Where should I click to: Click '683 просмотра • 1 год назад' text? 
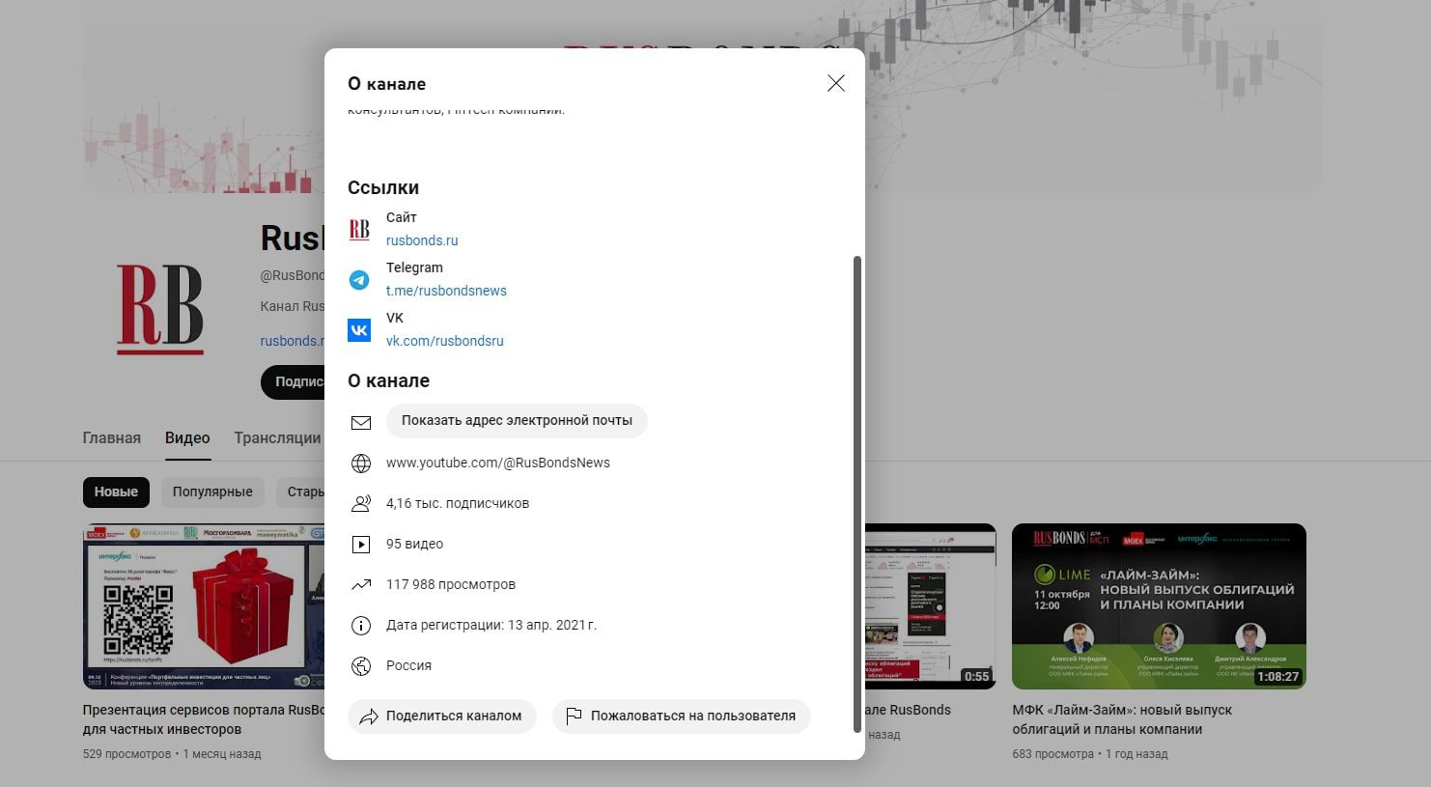point(1090,754)
